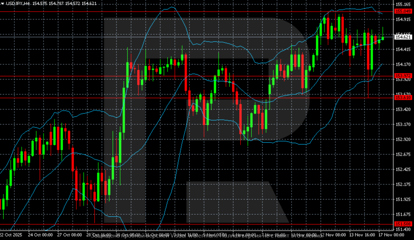Click the 154.170 price scale value

coord(402,65)
